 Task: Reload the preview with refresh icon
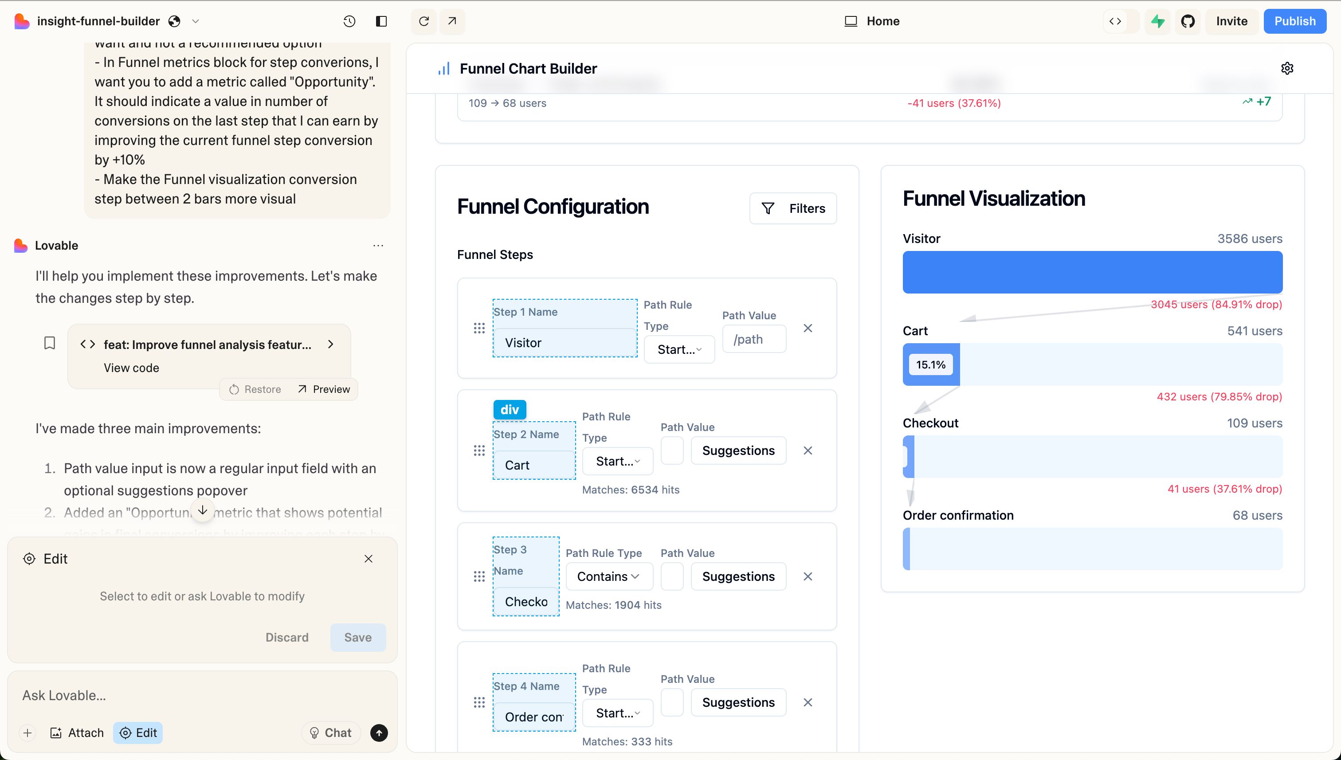(424, 21)
